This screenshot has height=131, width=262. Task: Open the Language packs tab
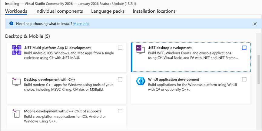tap(108, 11)
